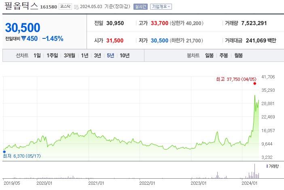
Task: Click the 2022/01 x-axis label
Action: pyautogui.click(x=147, y=183)
